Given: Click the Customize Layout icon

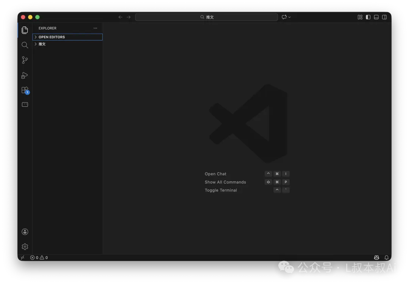Looking at the screenshot, I should [360, 17].
